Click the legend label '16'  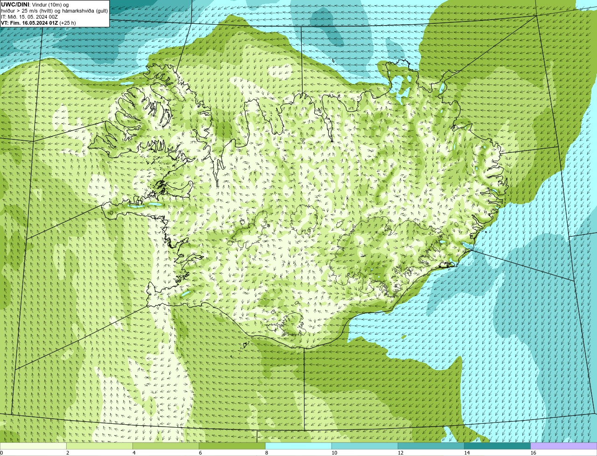coord(533,453)
